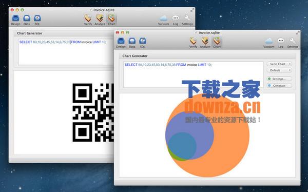Open Settings wrench in the back window
The height and width of the screenshot is (192, 308).
[x=187, y=20]
